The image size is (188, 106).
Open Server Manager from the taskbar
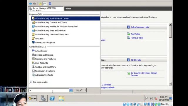tap(43, 98)
